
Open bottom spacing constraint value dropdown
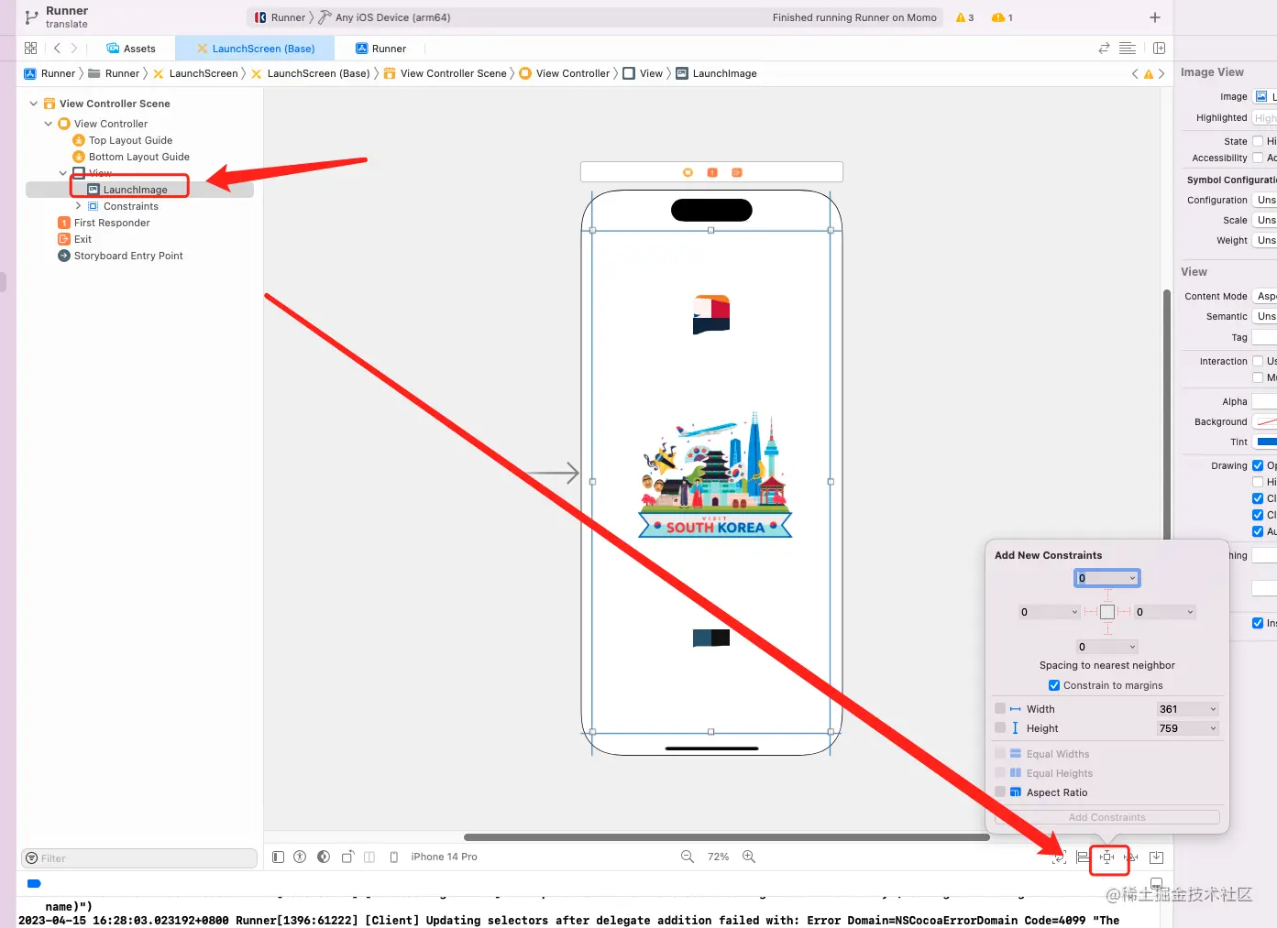tap(1132, 647)
